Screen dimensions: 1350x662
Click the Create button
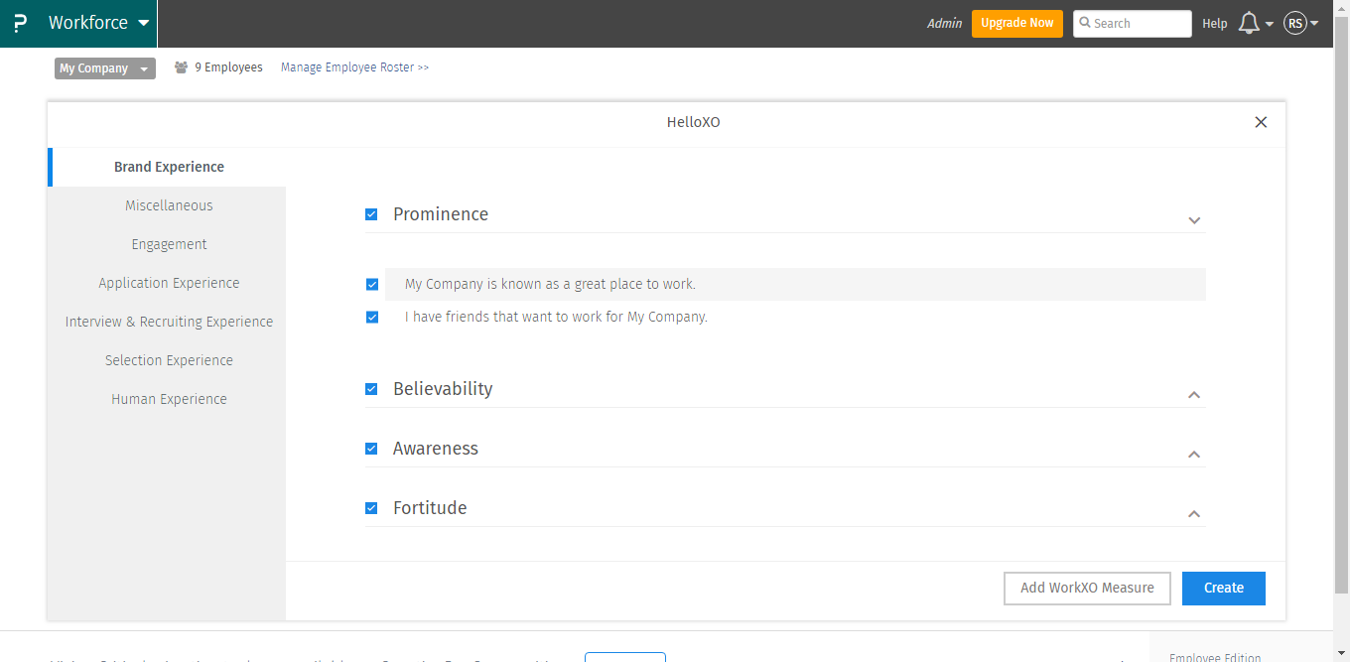point(1223,588)
